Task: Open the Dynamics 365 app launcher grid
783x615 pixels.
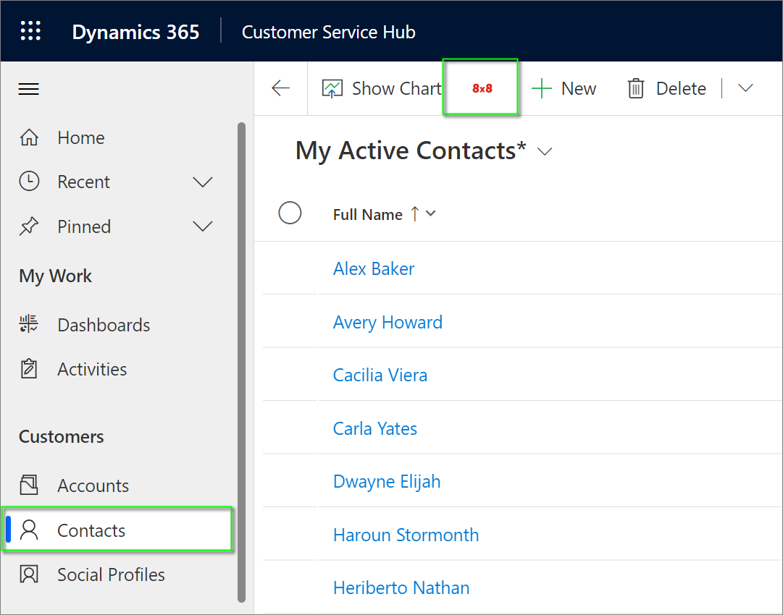Action: click(x=30, y=31)
